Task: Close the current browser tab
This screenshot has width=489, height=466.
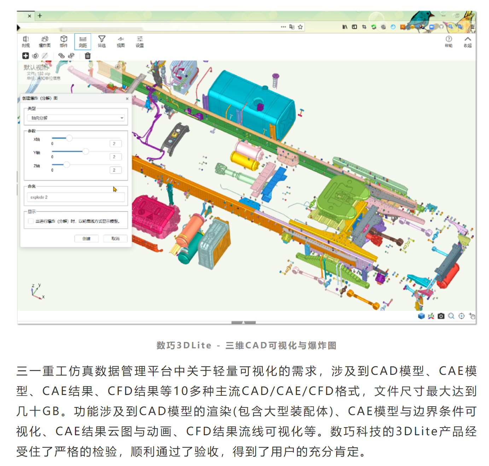Action: click(29, 16)
